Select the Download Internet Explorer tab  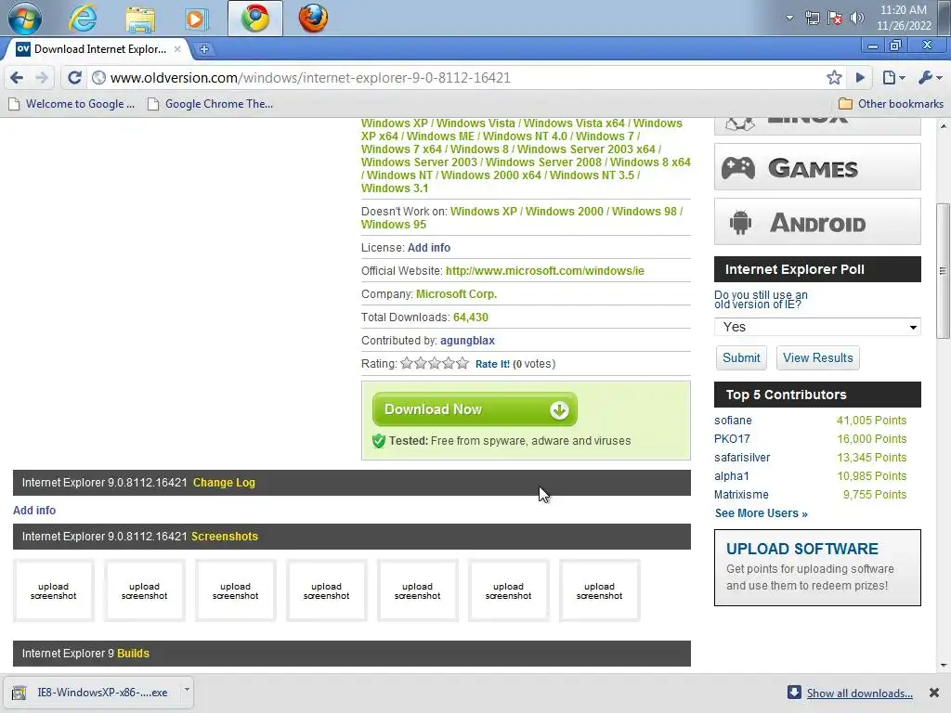[97, 49]
